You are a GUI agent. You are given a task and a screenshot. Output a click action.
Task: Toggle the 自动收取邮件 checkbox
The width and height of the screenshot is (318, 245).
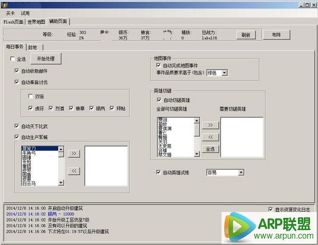click(17, 71)
